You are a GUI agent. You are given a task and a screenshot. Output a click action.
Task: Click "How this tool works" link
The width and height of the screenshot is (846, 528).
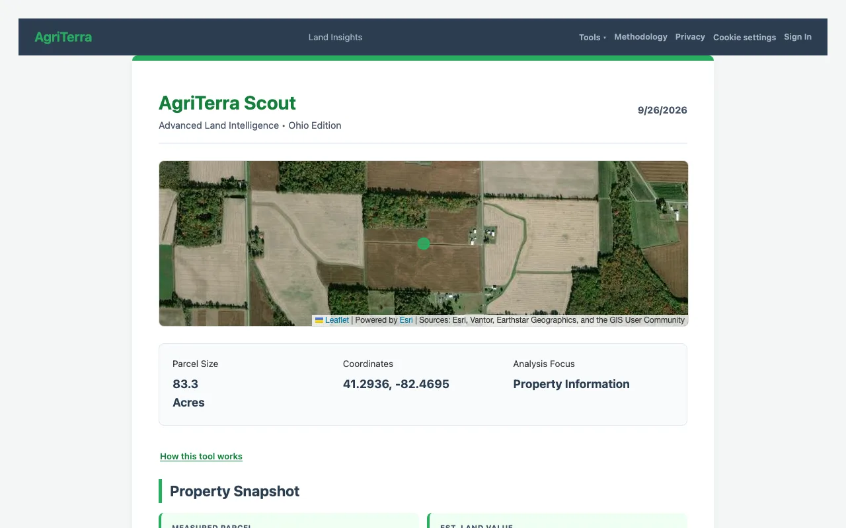coord(201,456)
